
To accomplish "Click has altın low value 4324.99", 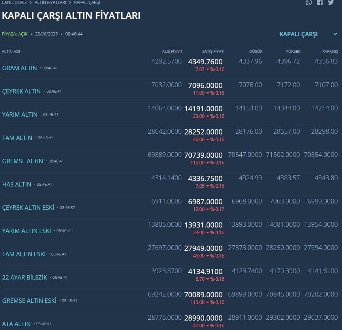I will (250, 178).
